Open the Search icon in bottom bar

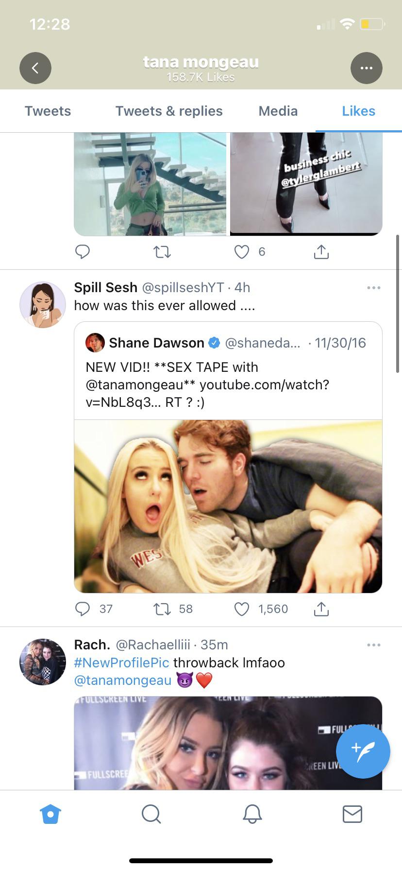[151, 814]
